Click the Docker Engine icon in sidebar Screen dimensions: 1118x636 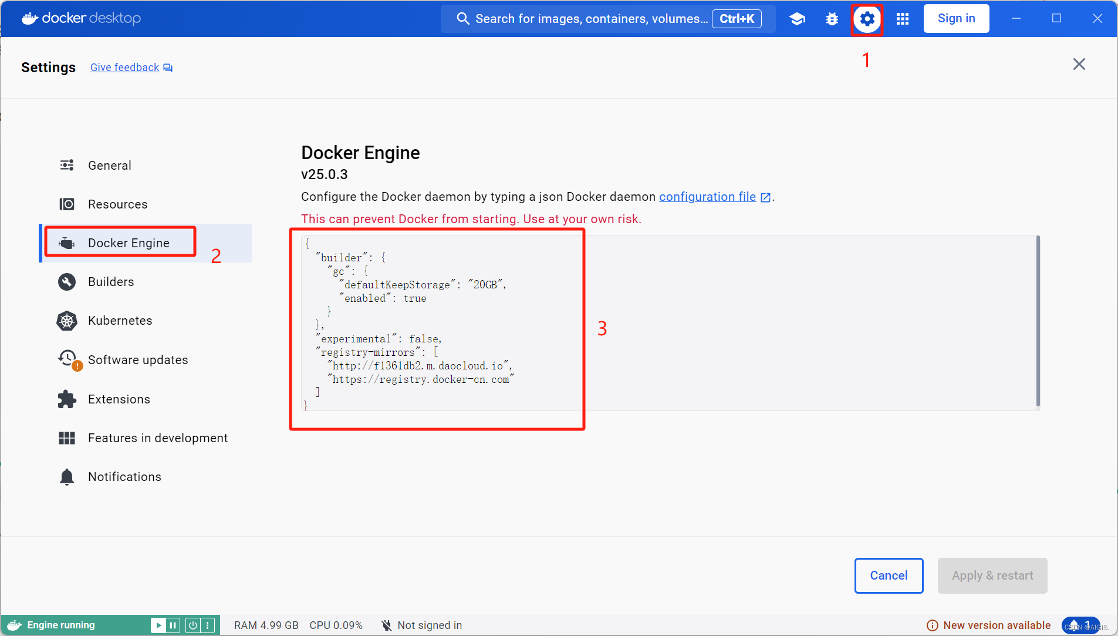pos(67,243)
